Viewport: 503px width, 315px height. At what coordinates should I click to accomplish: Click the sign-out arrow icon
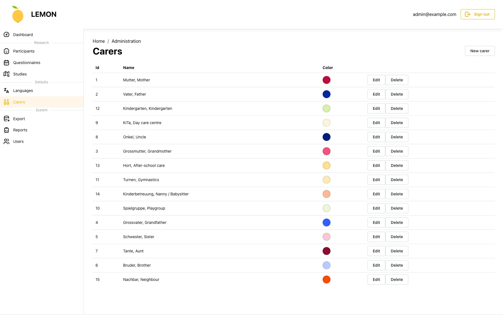tap(468, 14)
